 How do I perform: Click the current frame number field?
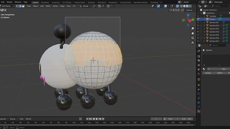156,119
